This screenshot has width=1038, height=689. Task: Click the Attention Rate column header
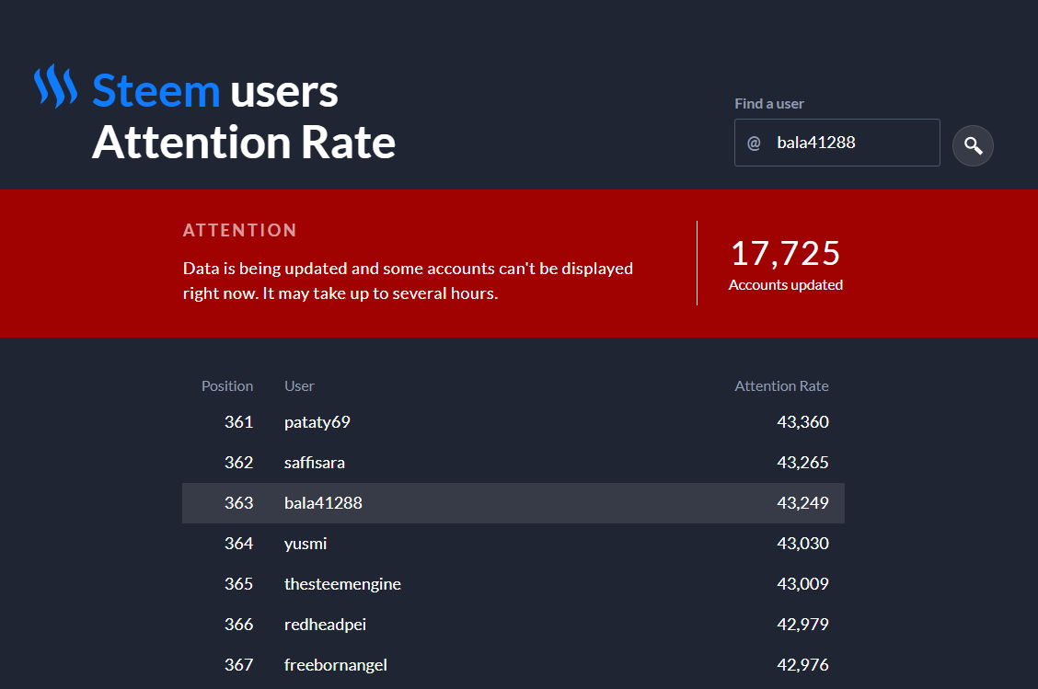click(781, 385)
